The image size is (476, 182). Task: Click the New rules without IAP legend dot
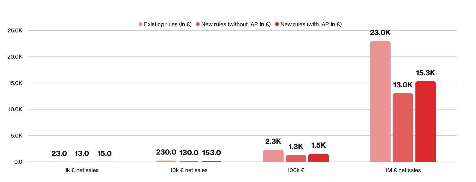coord(198,24)
